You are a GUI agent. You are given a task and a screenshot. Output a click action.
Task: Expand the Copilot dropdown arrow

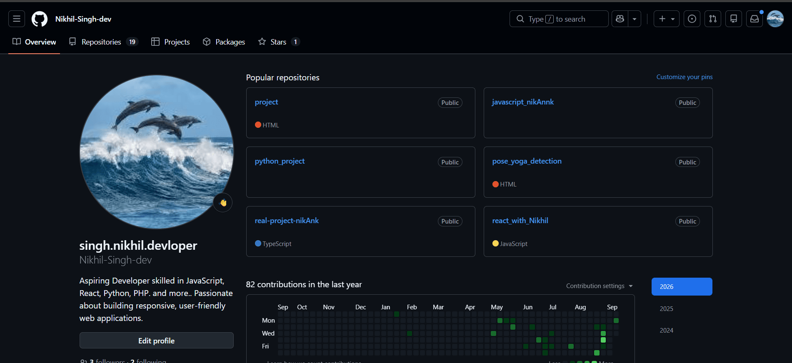coord(635,19)
